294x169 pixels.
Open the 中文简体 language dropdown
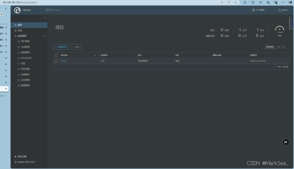pos(259,10)
